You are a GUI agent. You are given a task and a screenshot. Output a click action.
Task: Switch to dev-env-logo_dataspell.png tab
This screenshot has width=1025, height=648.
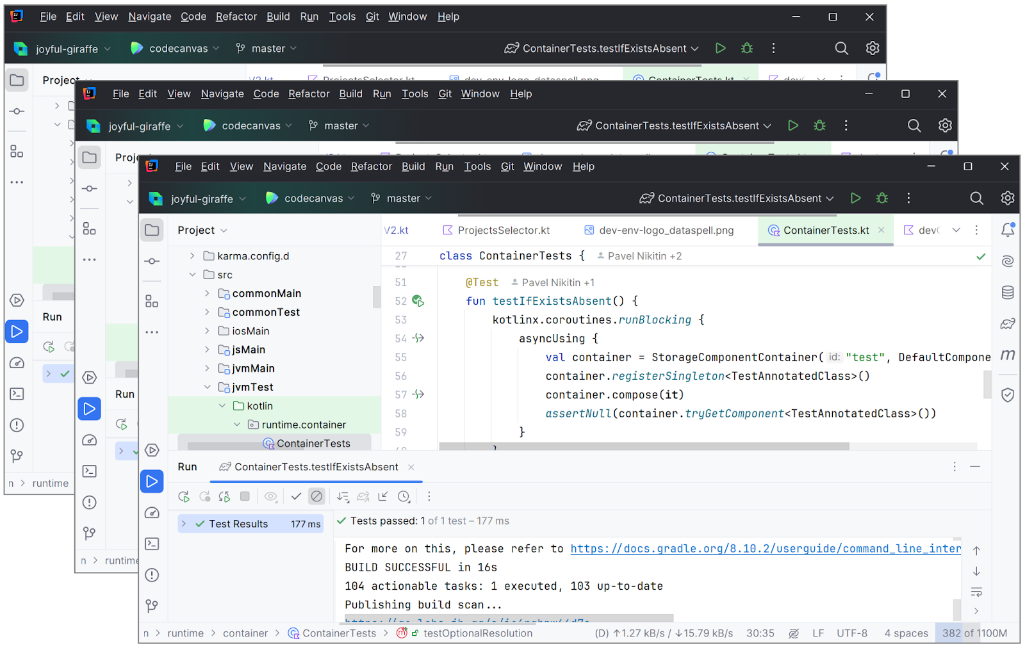[659, 230]
